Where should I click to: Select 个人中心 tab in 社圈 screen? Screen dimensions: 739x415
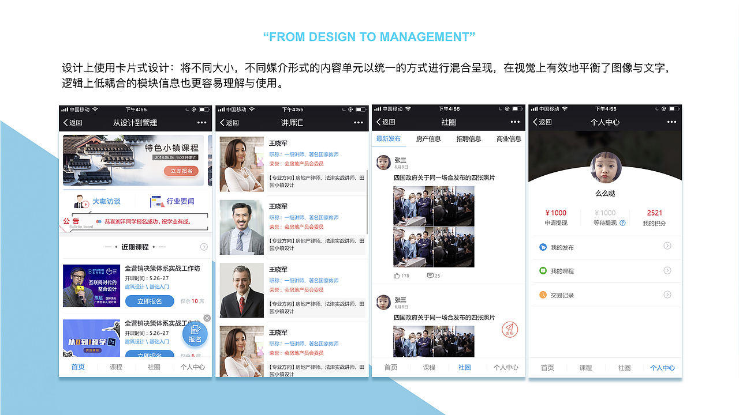506,367
